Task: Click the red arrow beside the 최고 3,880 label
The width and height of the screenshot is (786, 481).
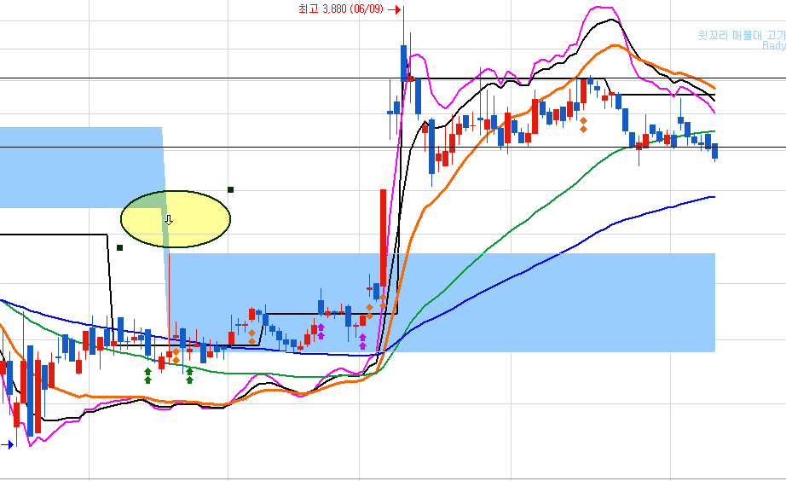Action: [395, 9]
